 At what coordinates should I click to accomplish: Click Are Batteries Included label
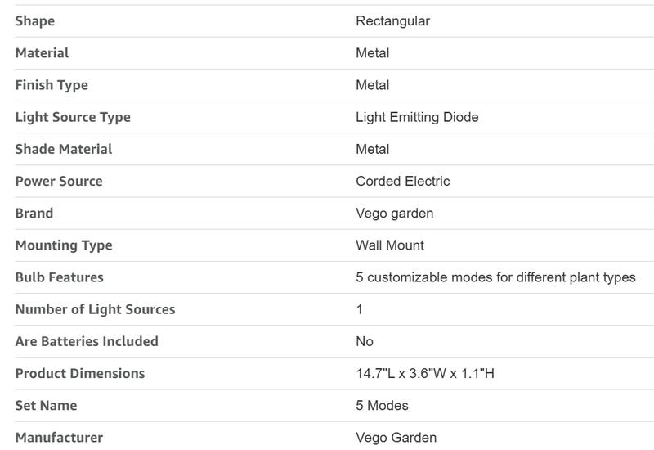pyautogui.click(x=87, y=341)
